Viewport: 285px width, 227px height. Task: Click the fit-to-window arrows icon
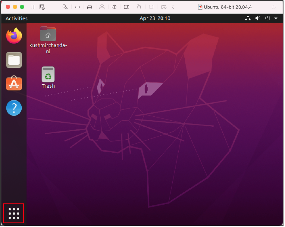[78, 7]
